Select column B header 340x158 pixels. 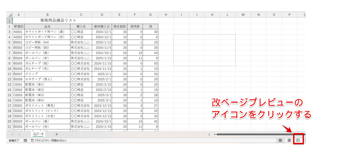[x=48, y=15]
